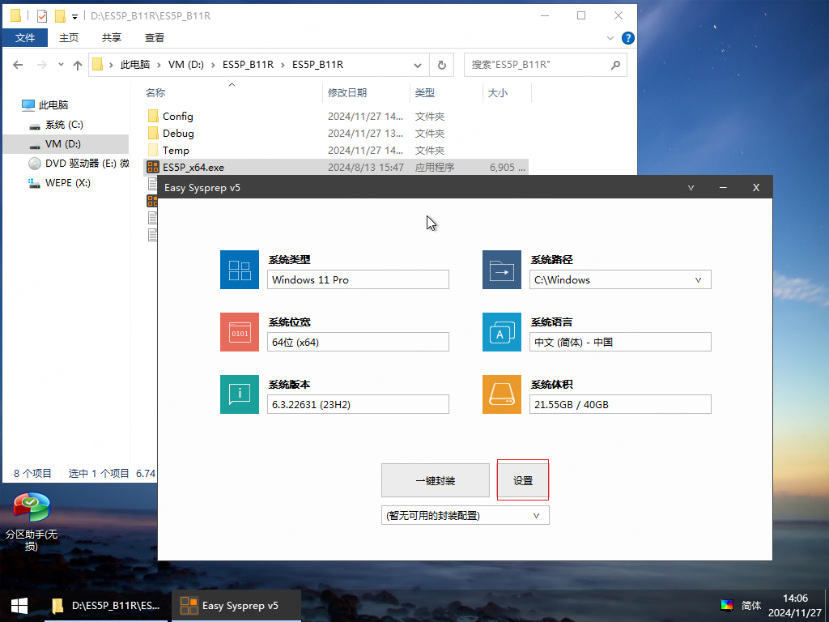Viewport: 829px width, 622px height.
Task: Go forward in File Explorer
Action: 41,65
